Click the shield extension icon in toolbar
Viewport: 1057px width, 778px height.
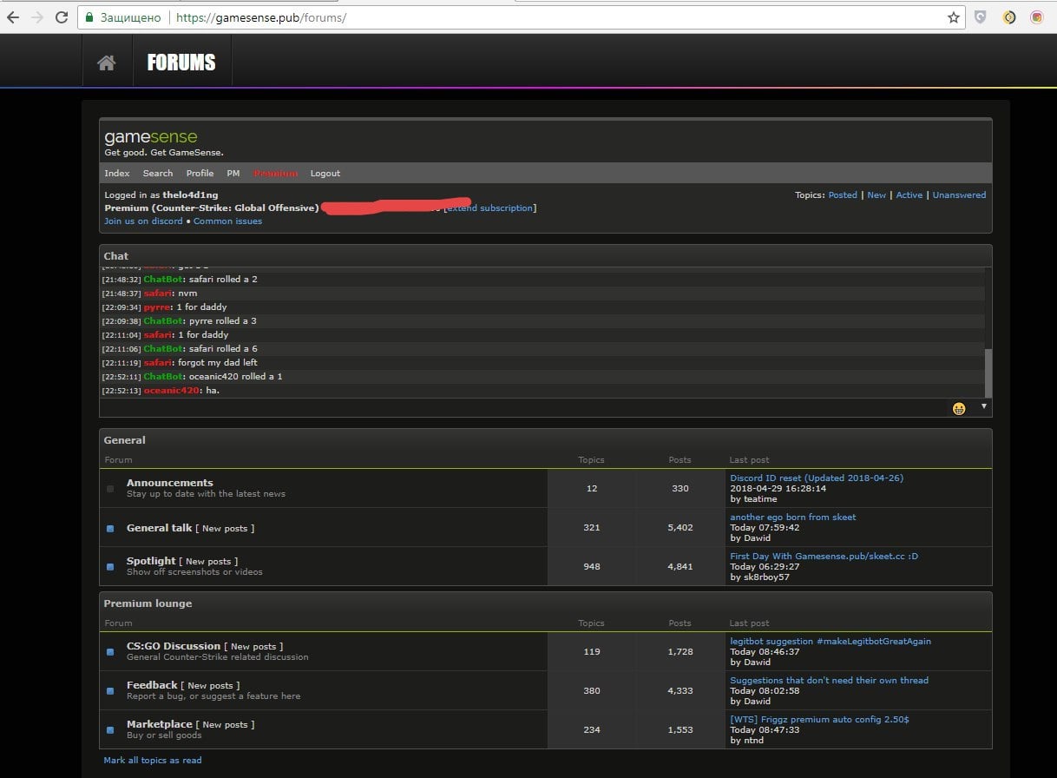click(x=981, y=17)
